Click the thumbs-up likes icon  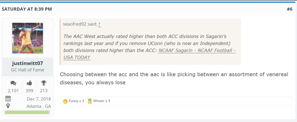tap(29, 83)
